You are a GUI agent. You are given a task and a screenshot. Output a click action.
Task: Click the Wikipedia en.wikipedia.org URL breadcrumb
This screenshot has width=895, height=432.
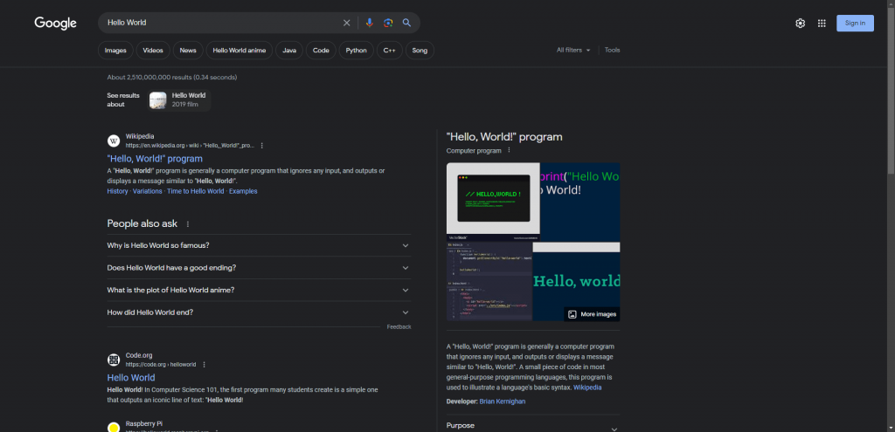[x=190, y=146]
